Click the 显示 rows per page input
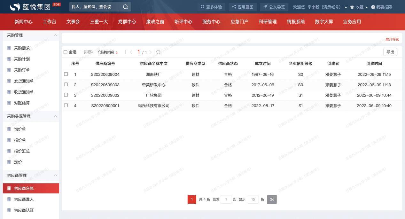The width and height of the screenshot is (405, 219). [x=253, y=199]
